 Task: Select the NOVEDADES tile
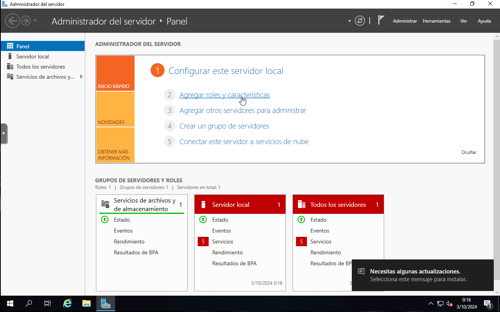tap(115, 109)
